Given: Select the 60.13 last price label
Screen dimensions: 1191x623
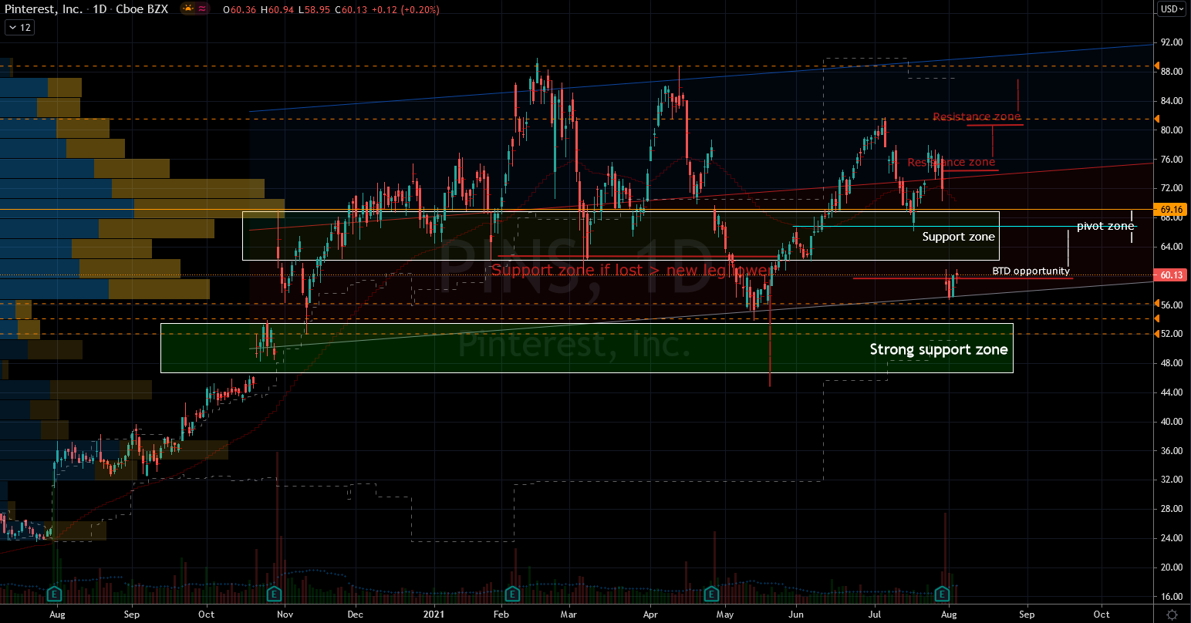Looking at the screenshot, I should click(1171, 275).
